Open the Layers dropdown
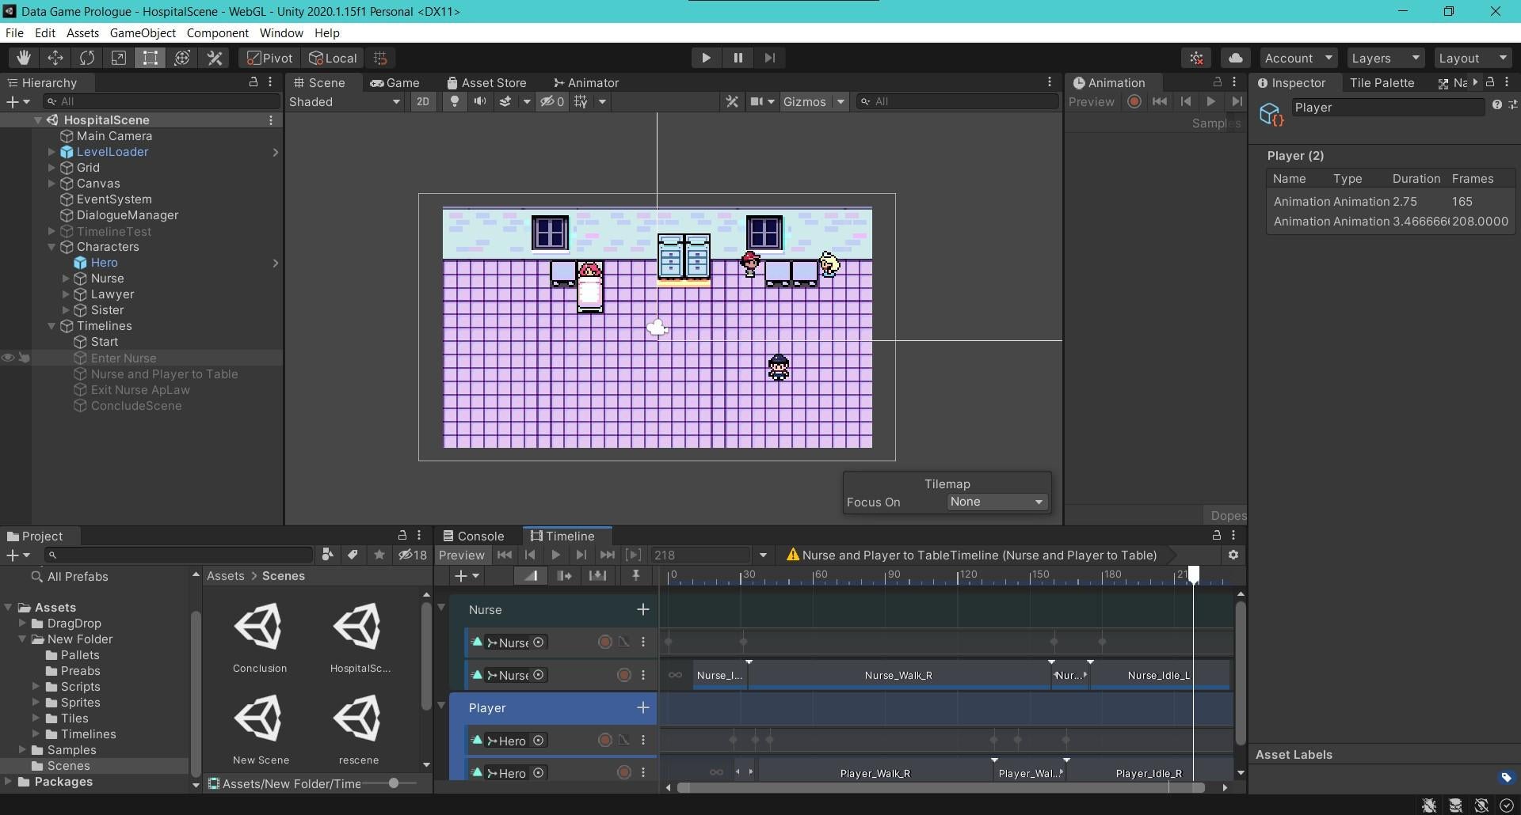Screen dimensions: 1521x815 click(1385, 58)
